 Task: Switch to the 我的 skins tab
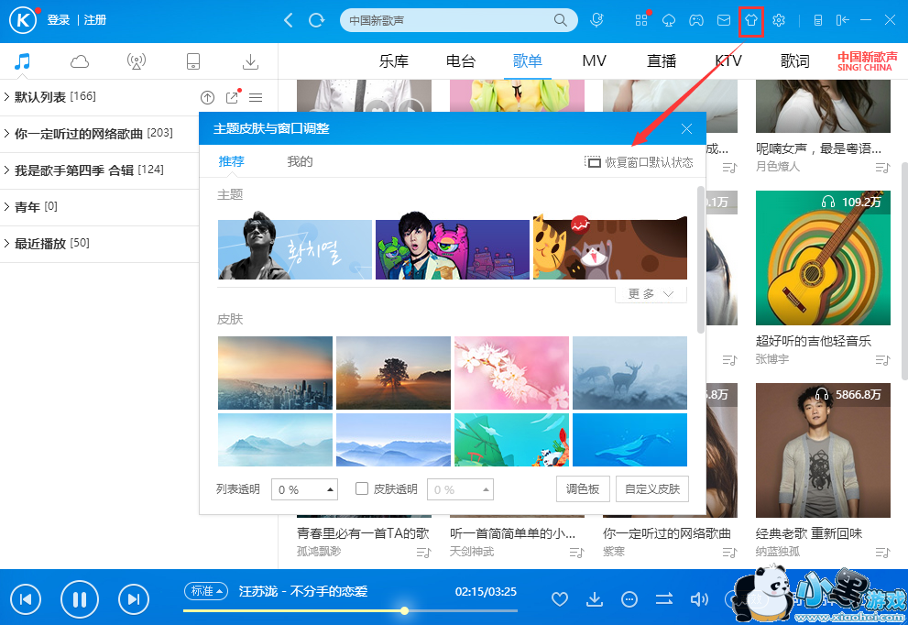300,162
